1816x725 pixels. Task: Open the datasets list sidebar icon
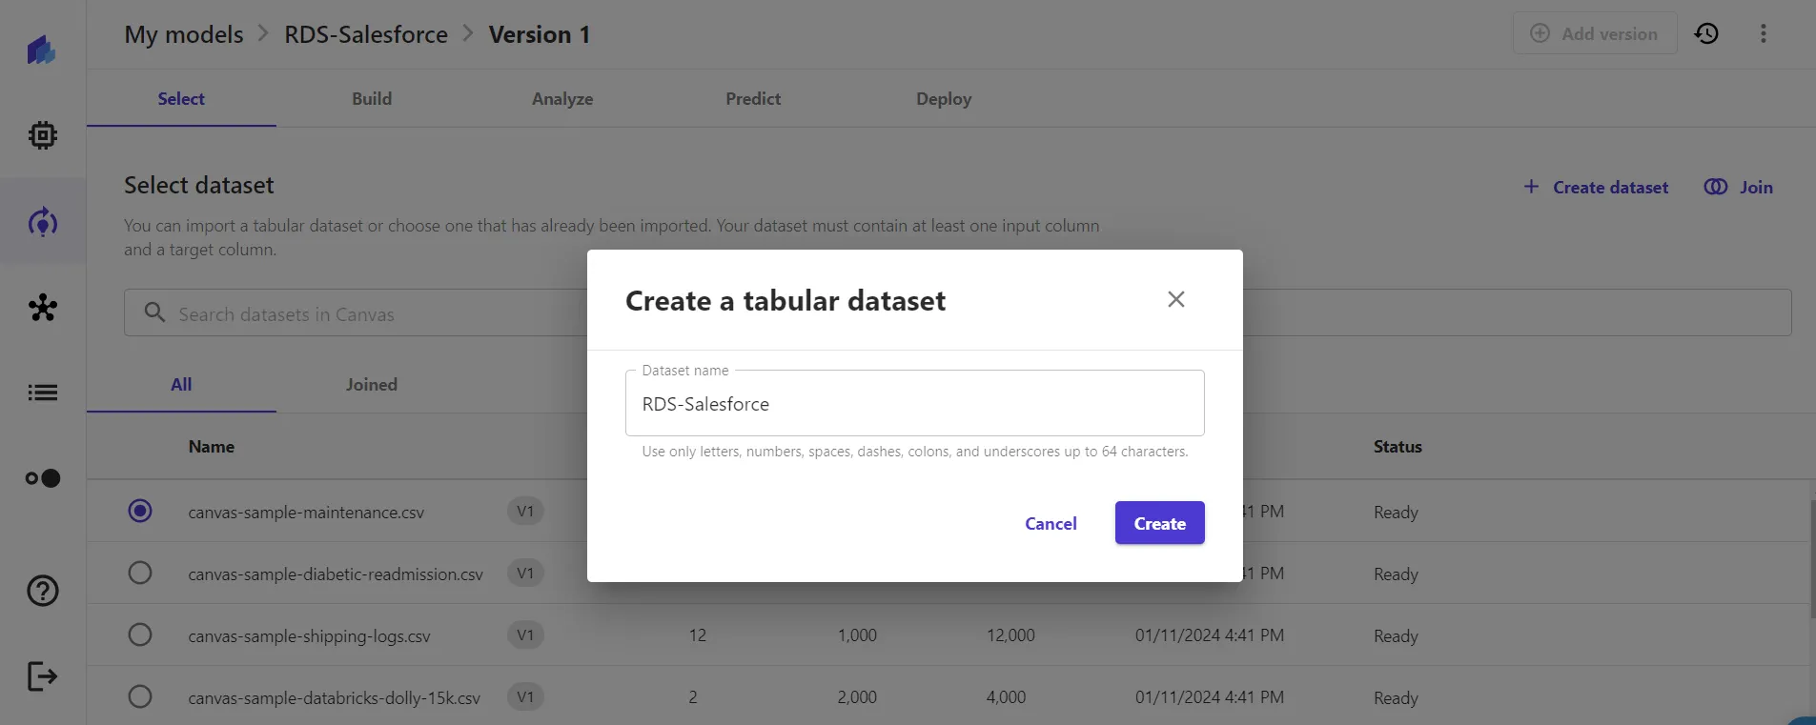click(x=42, y=393)
